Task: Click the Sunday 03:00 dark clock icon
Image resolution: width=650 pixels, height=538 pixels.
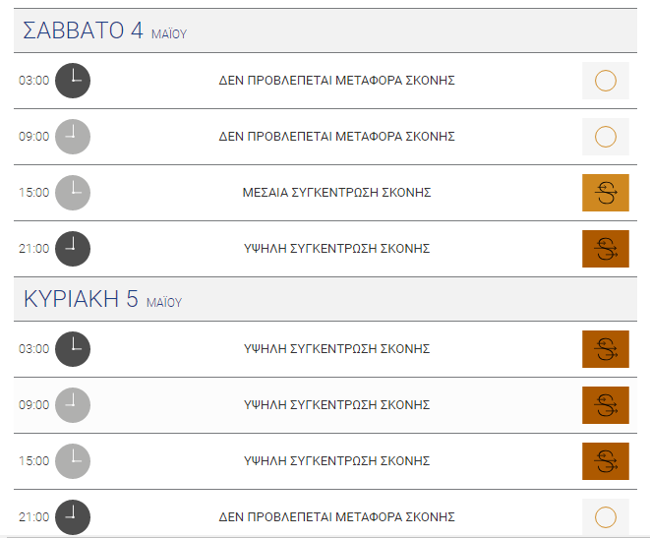Action: 73,349
